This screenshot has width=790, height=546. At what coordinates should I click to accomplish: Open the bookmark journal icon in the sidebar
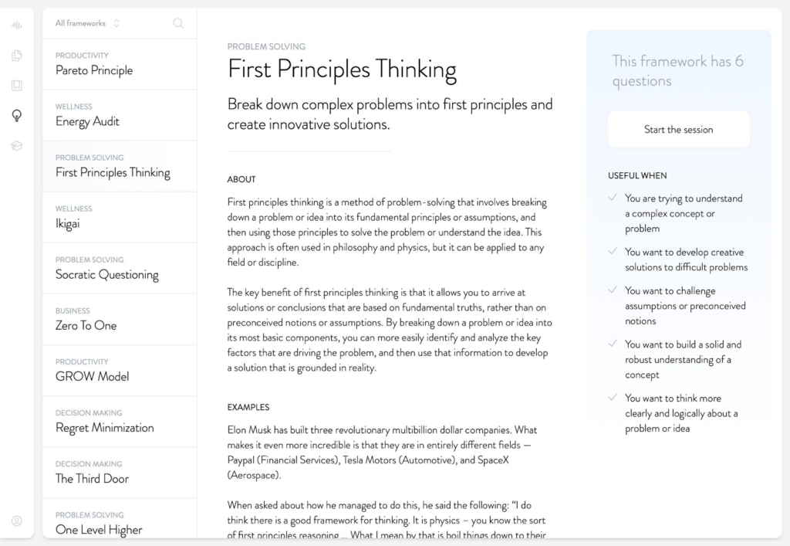point(17,85)
